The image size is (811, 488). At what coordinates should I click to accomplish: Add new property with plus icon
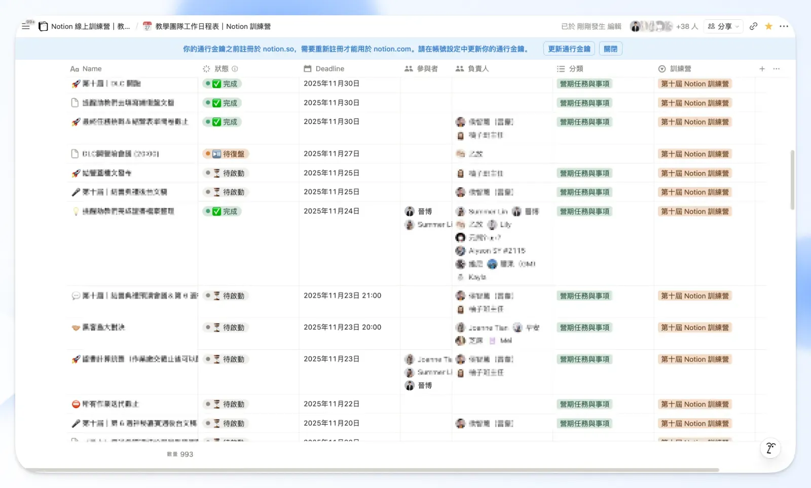coord(762,69)
